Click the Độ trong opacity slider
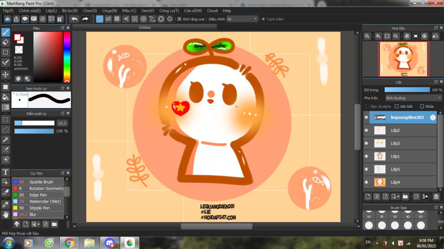This screenshot has height=249, width=444. (407, 90)
